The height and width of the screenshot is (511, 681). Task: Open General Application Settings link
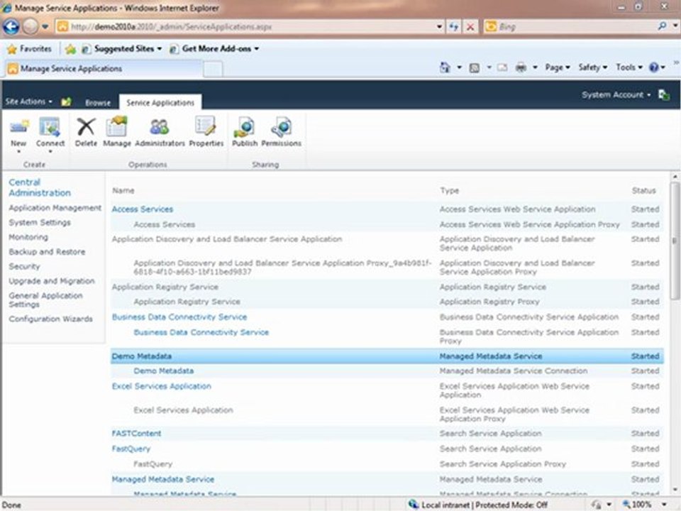point(45,300)
